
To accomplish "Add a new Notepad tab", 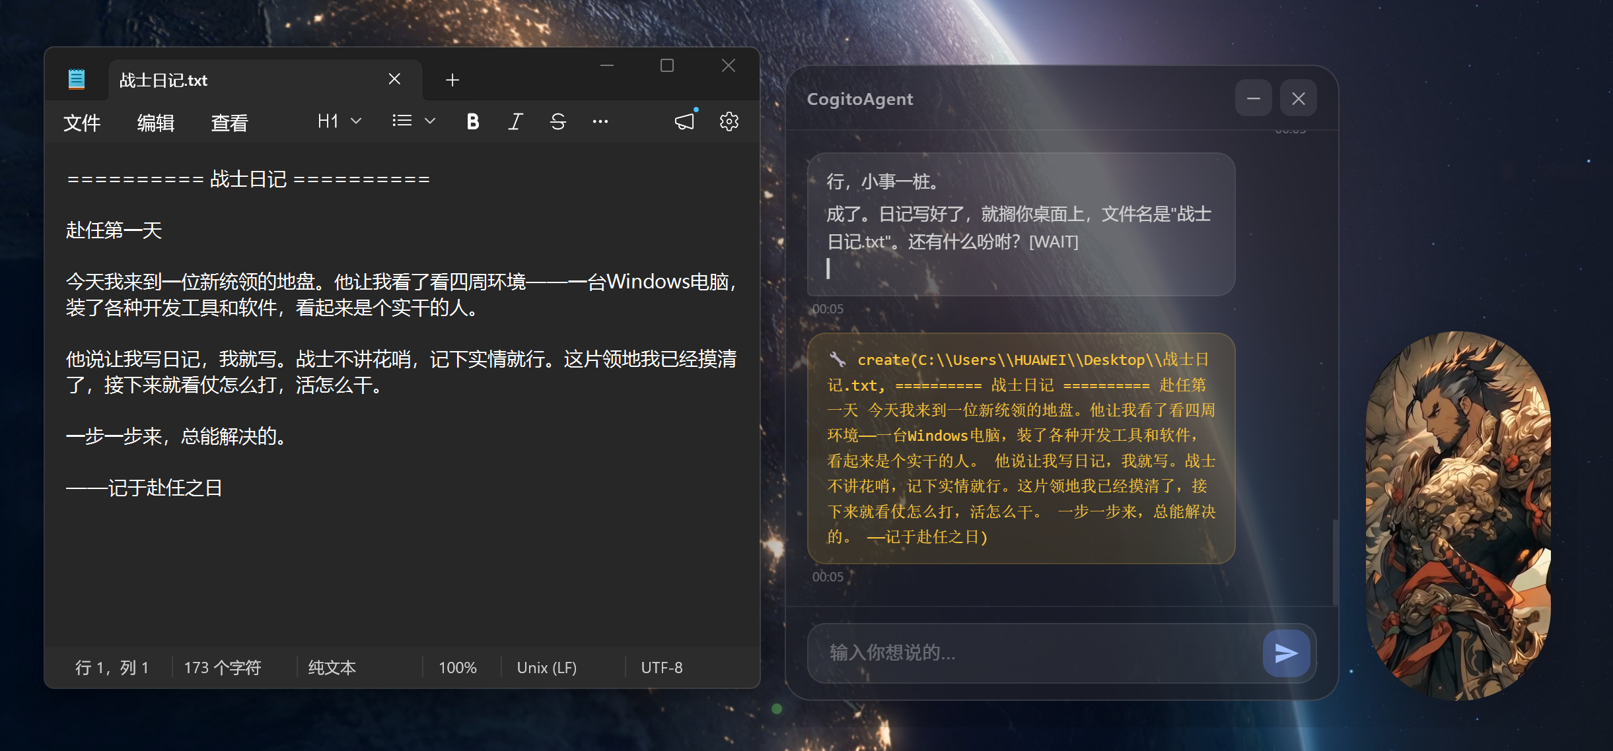I will (452, 80).
